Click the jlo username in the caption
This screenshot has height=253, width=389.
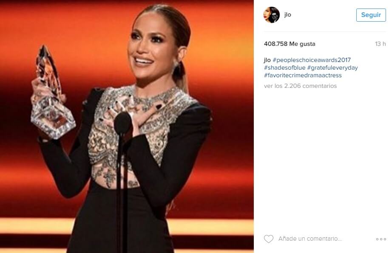[x=267, y=60]
